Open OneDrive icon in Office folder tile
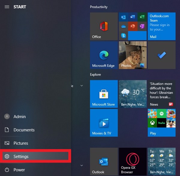 (x=123, y=26)
